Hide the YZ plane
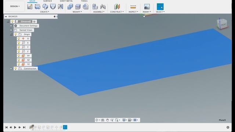 pos(19,64)
